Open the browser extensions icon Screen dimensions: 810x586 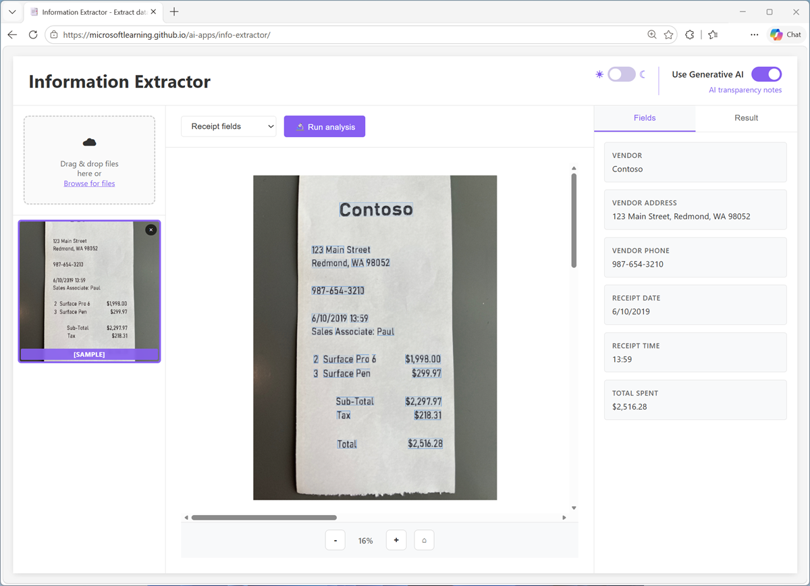[x=689, y=34]
